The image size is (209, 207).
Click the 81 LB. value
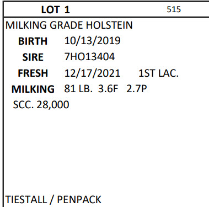(x=78, y=89)
